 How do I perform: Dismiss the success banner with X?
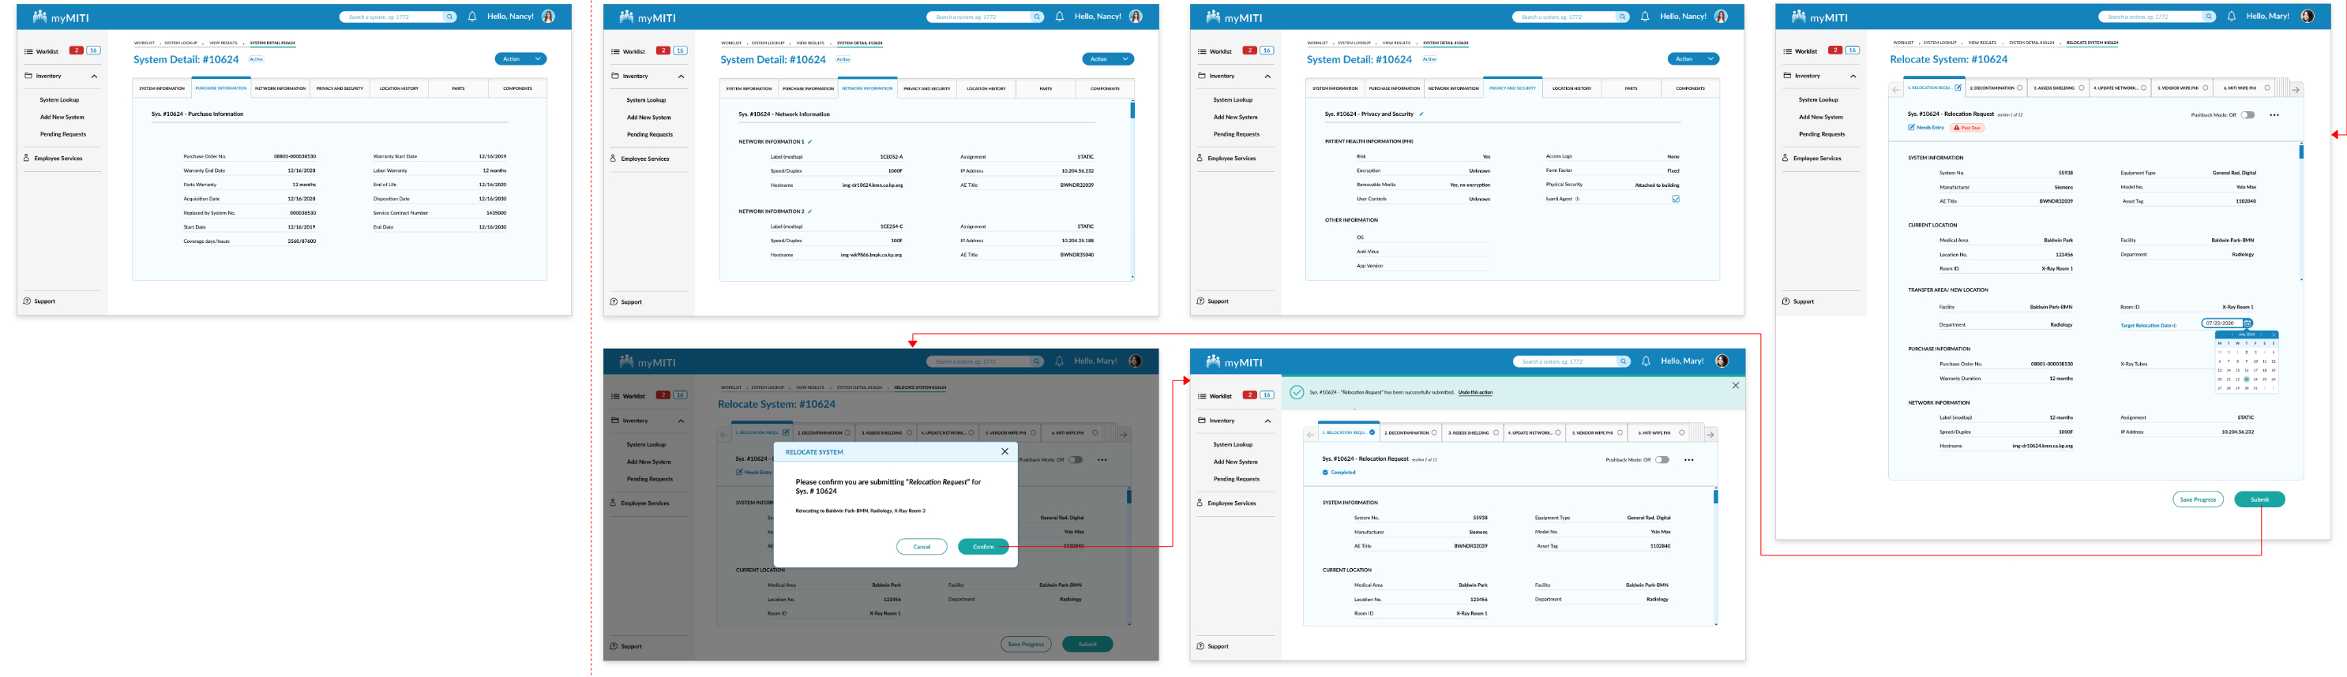[1736, 386]
